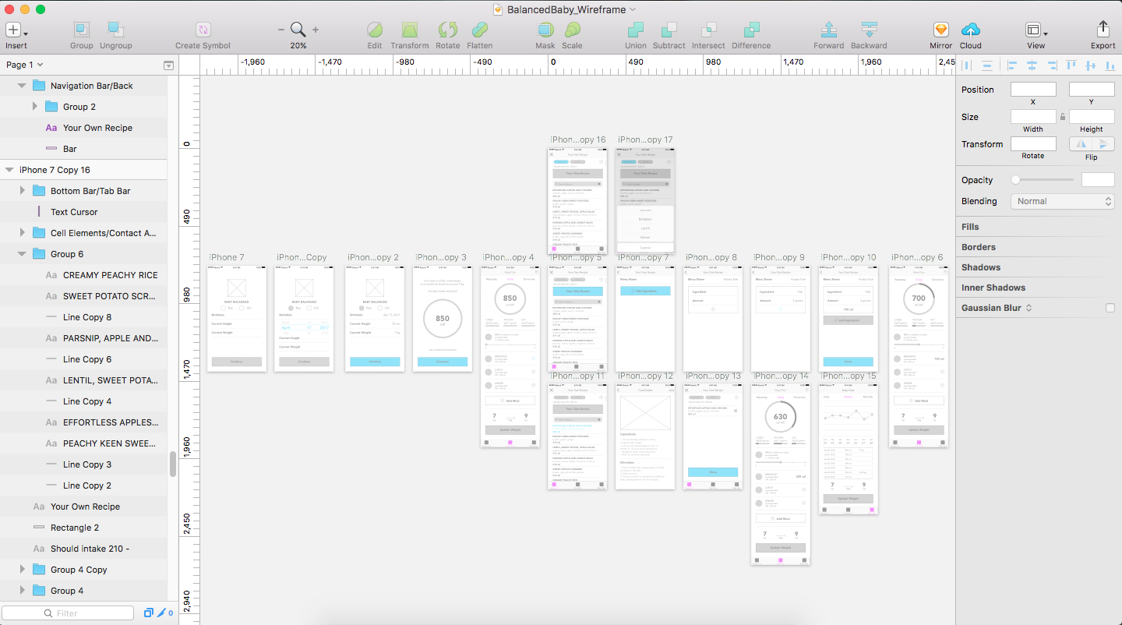Select the CREAMY PEACHY RICE text layer
This screenshot has height=625, width=1122.
(x=110, y=275)
